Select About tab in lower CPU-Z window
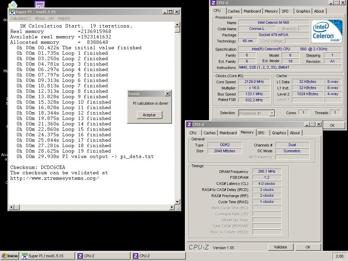348x261 pixels. pos(295,133)
